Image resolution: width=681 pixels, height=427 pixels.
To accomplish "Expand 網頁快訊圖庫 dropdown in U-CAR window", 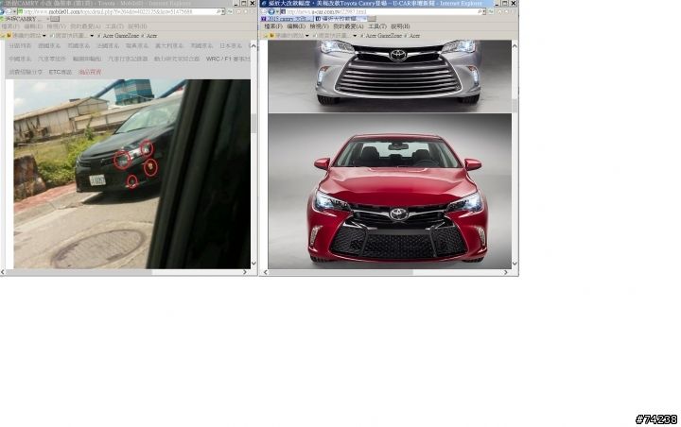I will point(355,36).
